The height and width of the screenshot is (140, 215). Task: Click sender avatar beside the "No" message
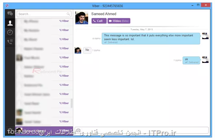click(x=78, y=50)
